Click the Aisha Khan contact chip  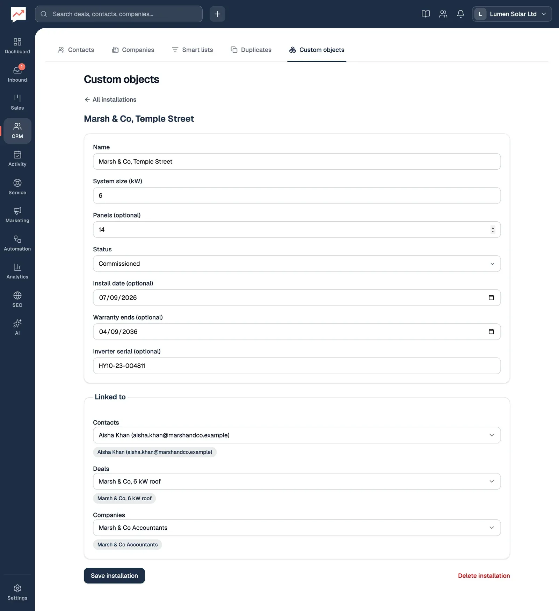(155, 452)
